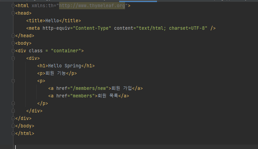The width and height of the screenshot is (258, 149).
Task: Click the 회원 목록 link text
Action: point(108,96)
